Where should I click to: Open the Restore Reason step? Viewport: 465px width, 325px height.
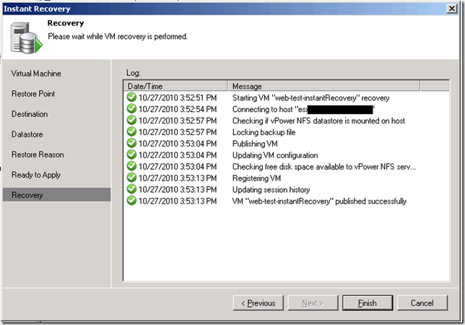(x=38, y=155)
